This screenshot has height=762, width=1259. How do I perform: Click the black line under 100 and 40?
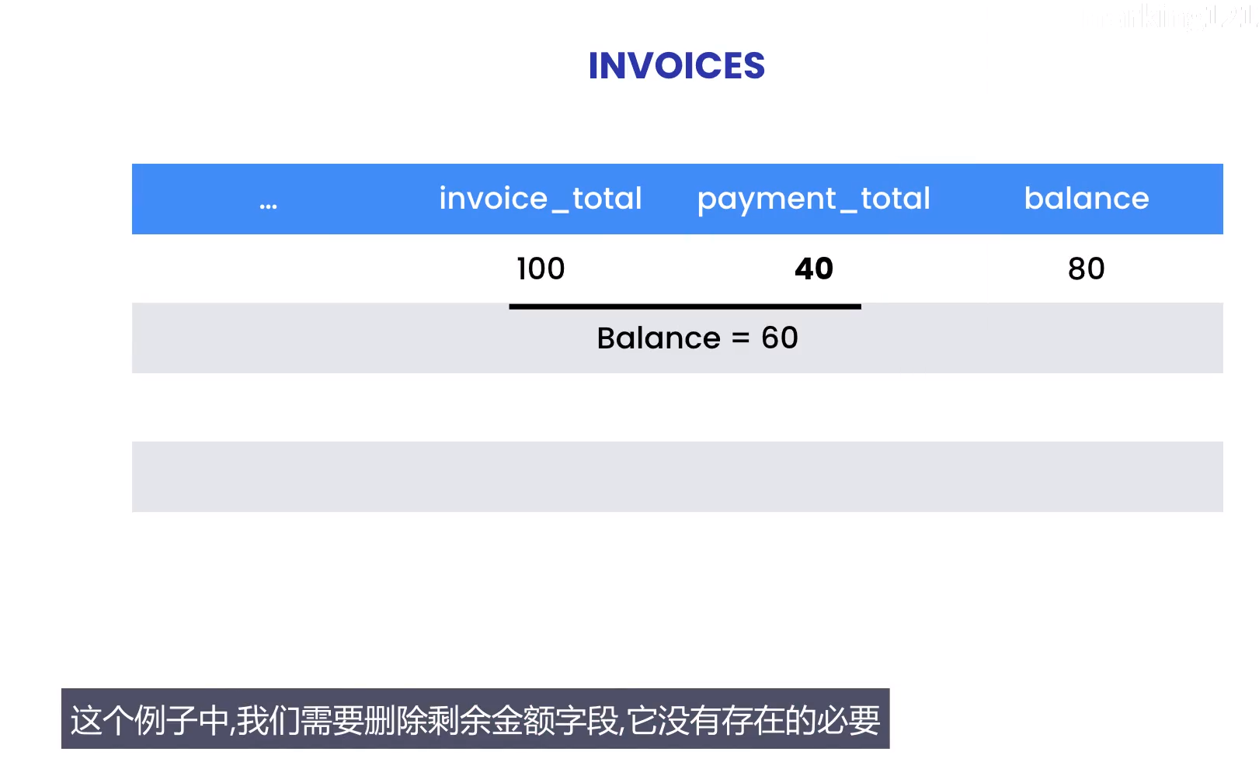click(684, 307)
